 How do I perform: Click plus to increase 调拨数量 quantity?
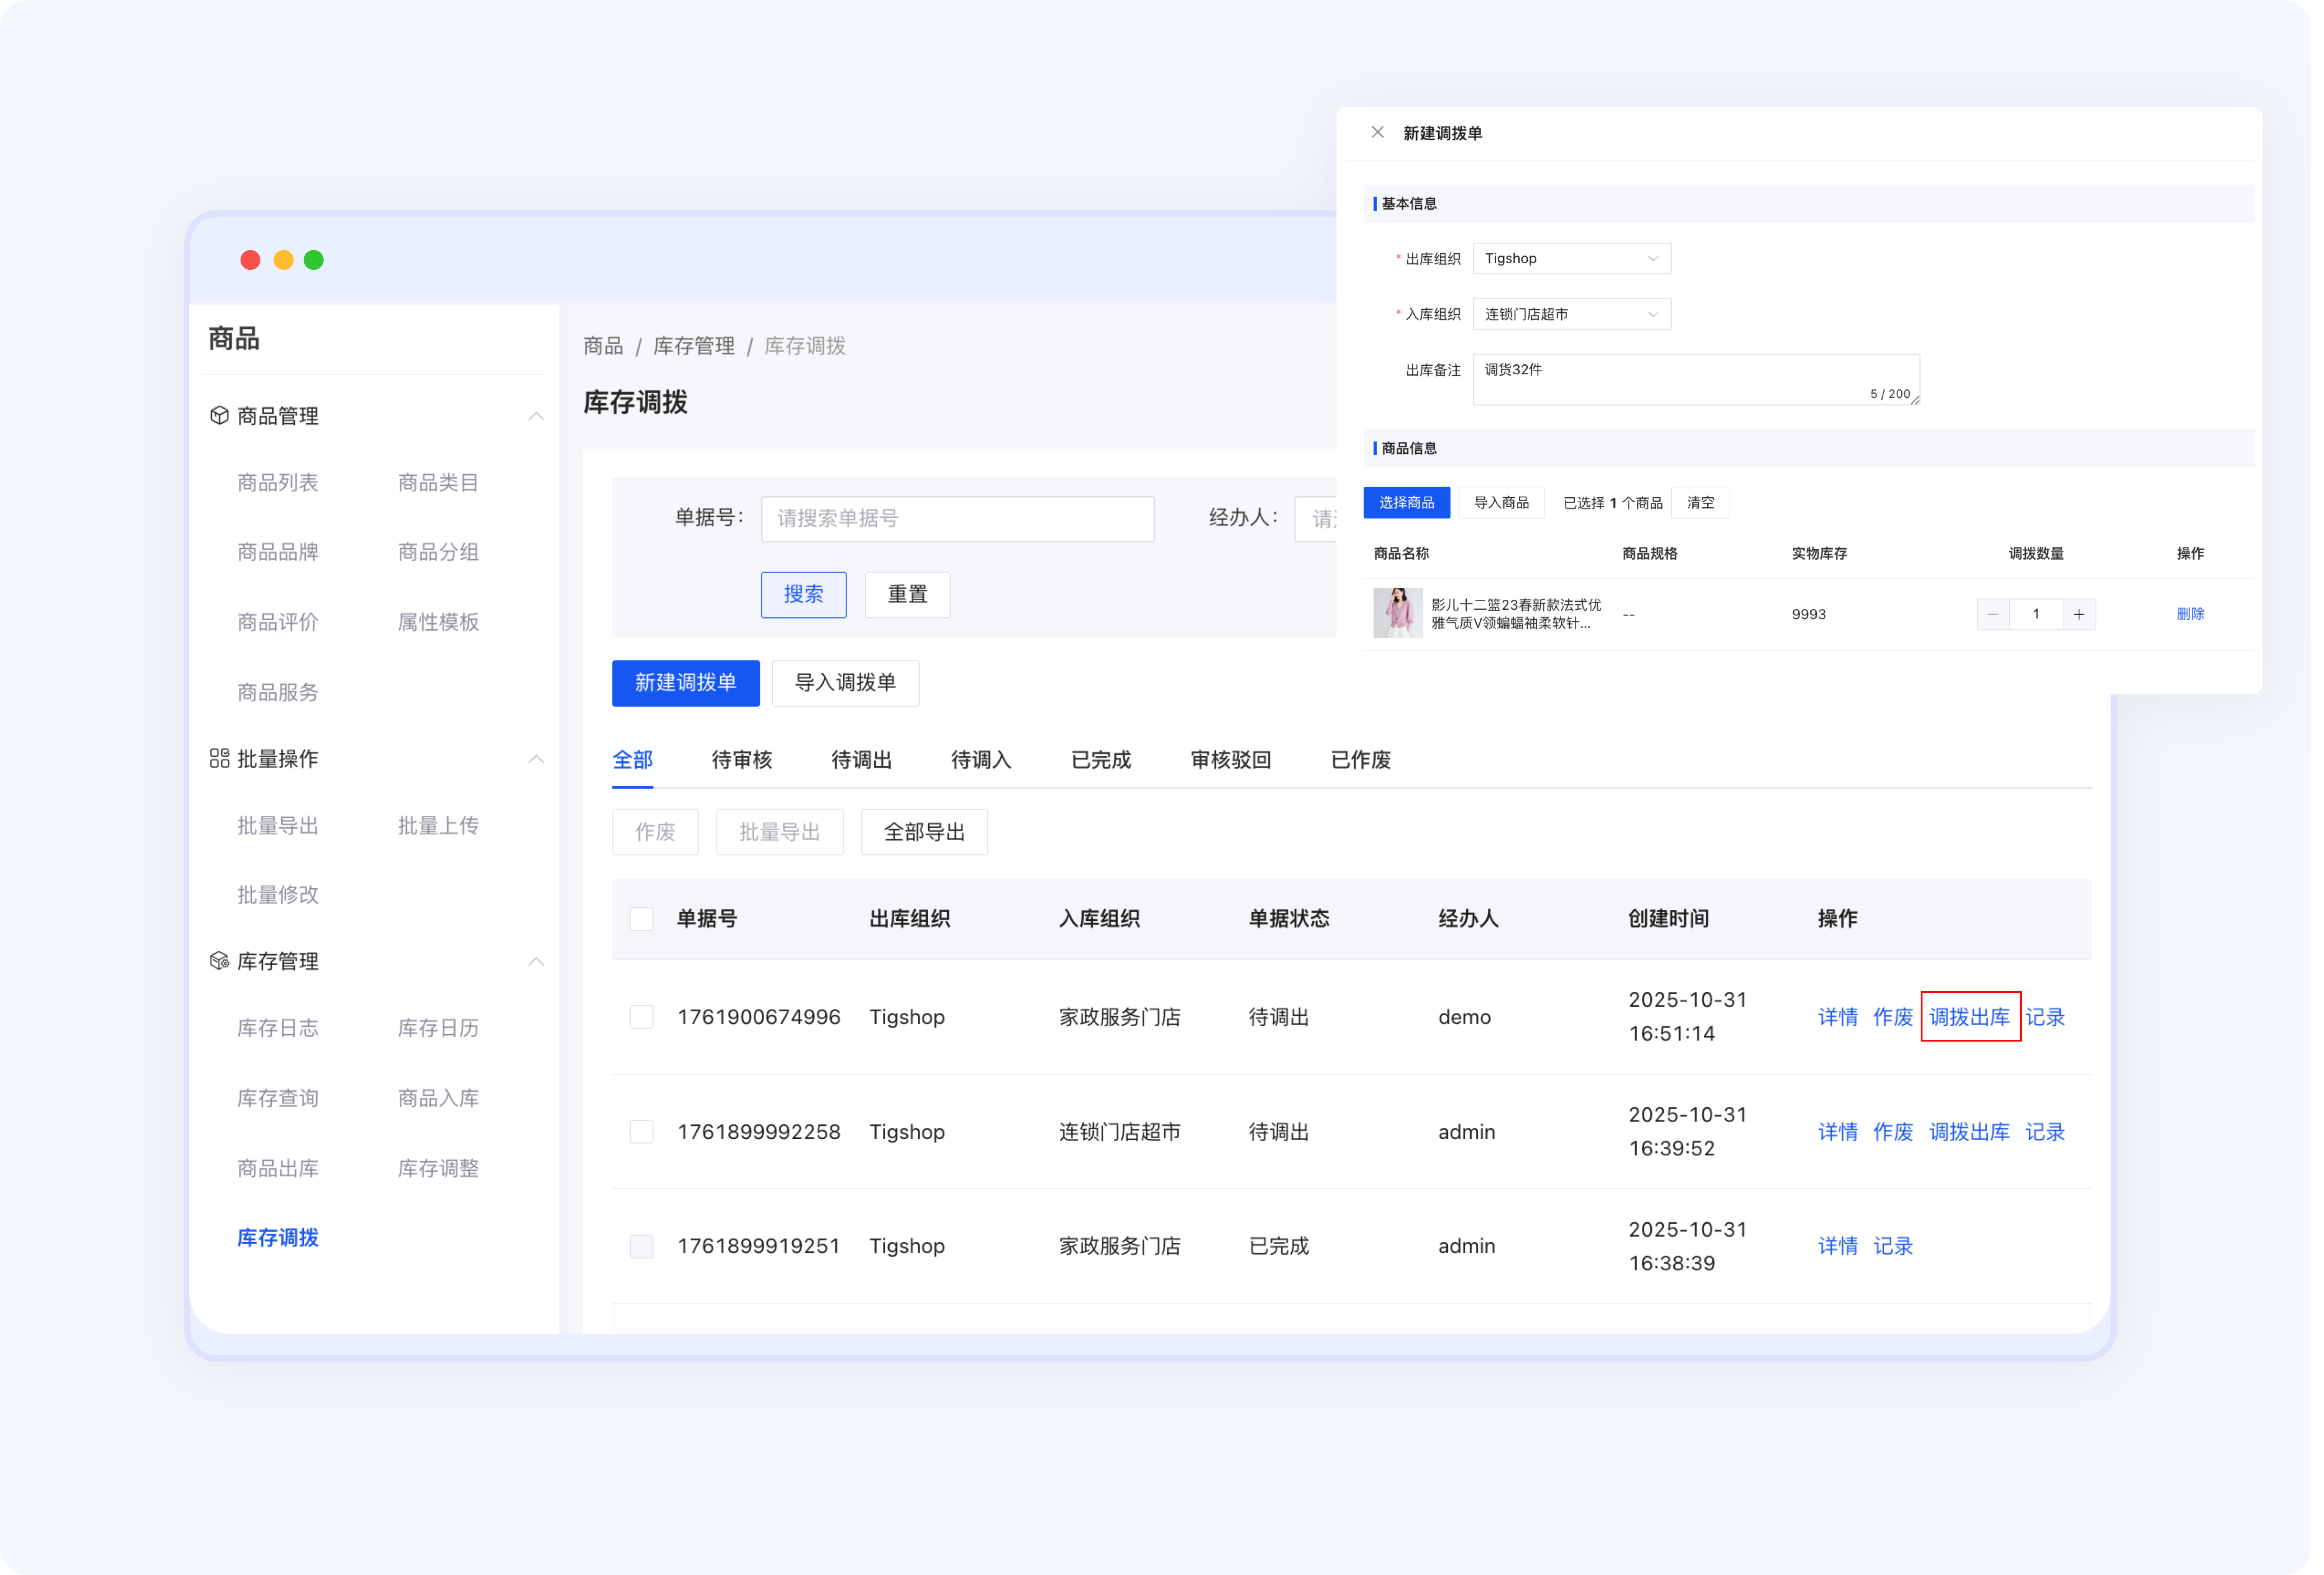[x=2080, y=614]
